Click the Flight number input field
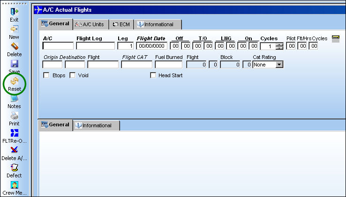Image resolution: width=346 pixels, height=197 pixels. point(103,65)
